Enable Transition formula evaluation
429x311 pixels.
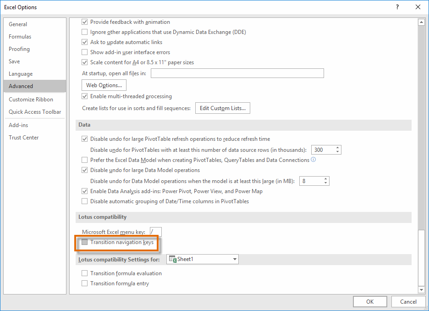(84, 273)
